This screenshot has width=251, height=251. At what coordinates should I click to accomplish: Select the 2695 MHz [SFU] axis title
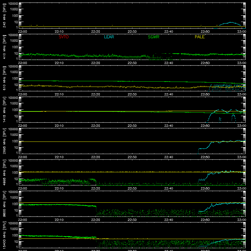coord(4,141)
